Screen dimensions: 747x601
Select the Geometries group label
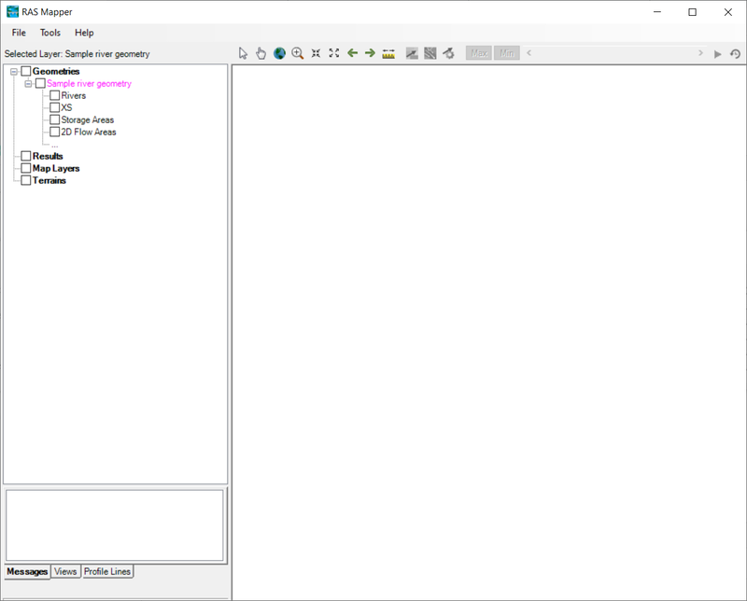56,72
